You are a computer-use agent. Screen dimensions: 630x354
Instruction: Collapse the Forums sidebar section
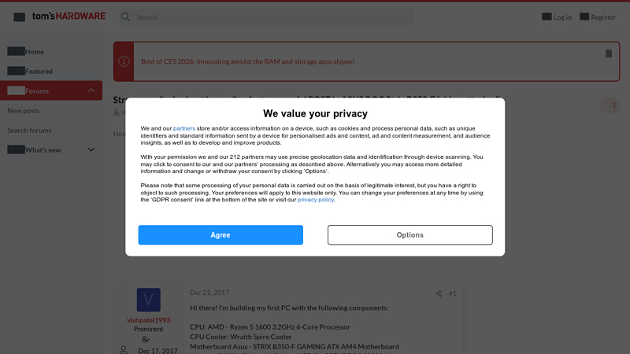click(x=91, y=90)
